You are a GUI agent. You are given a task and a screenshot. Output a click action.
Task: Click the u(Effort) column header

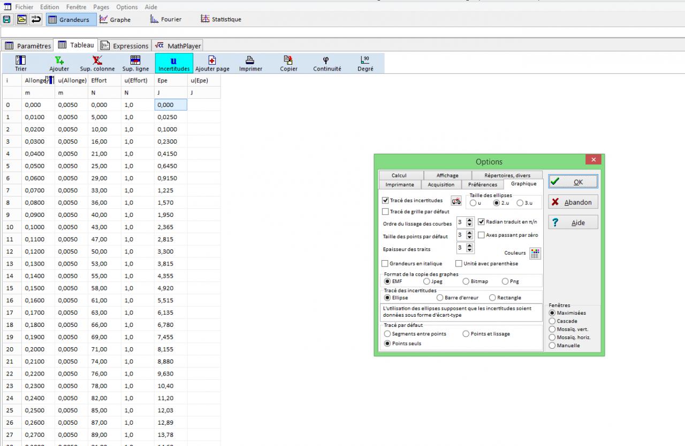[x=138, y=81]
